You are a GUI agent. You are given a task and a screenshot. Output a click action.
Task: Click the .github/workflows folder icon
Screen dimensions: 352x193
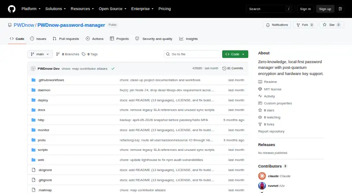coord(33,80)
